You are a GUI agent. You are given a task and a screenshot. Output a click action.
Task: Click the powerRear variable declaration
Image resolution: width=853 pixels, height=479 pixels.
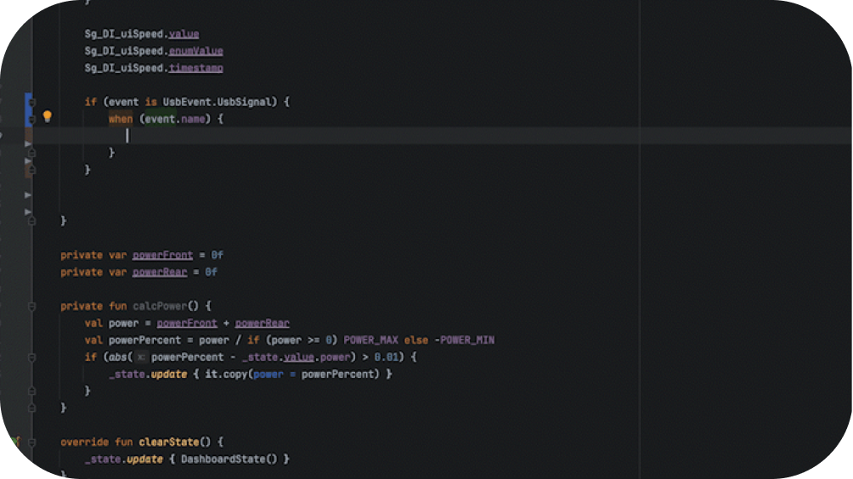pos(159,272)
